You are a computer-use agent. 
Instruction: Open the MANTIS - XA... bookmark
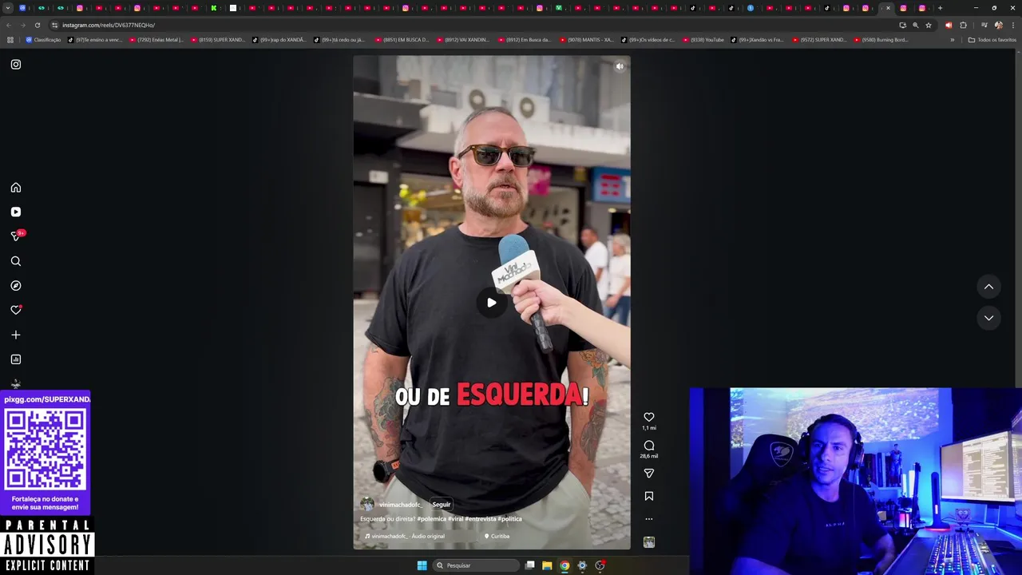click(587, 39)
